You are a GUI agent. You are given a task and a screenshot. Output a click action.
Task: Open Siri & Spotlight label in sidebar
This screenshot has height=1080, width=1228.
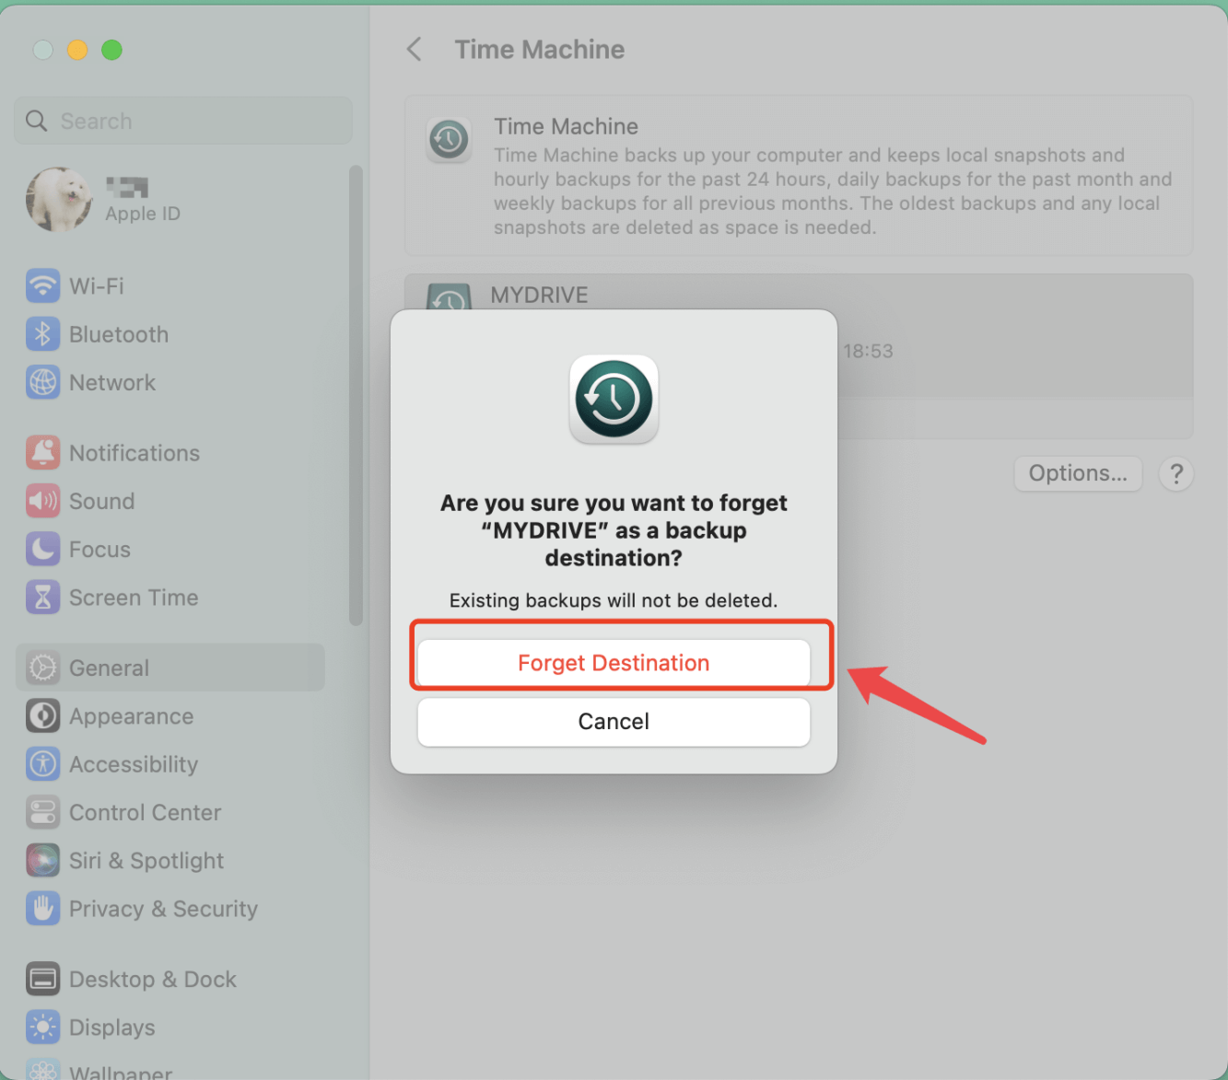146,861
